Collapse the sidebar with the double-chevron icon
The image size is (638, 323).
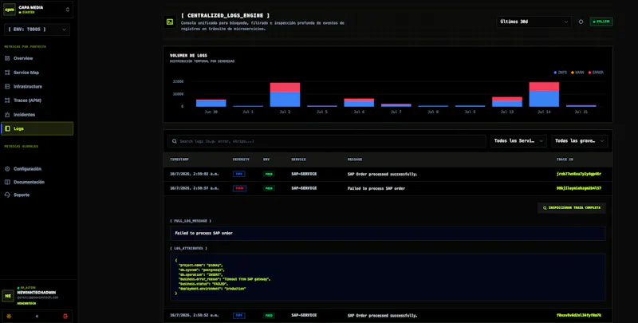point(37,316)
